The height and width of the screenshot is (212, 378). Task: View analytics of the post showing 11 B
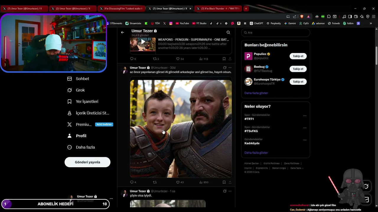coord(203,59)
